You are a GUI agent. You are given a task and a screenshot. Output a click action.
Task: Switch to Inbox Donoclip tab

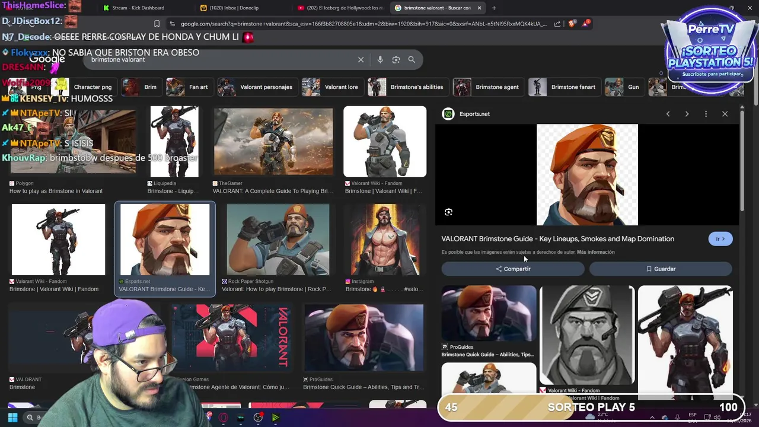pyautogui.click(x=234, y=8)
